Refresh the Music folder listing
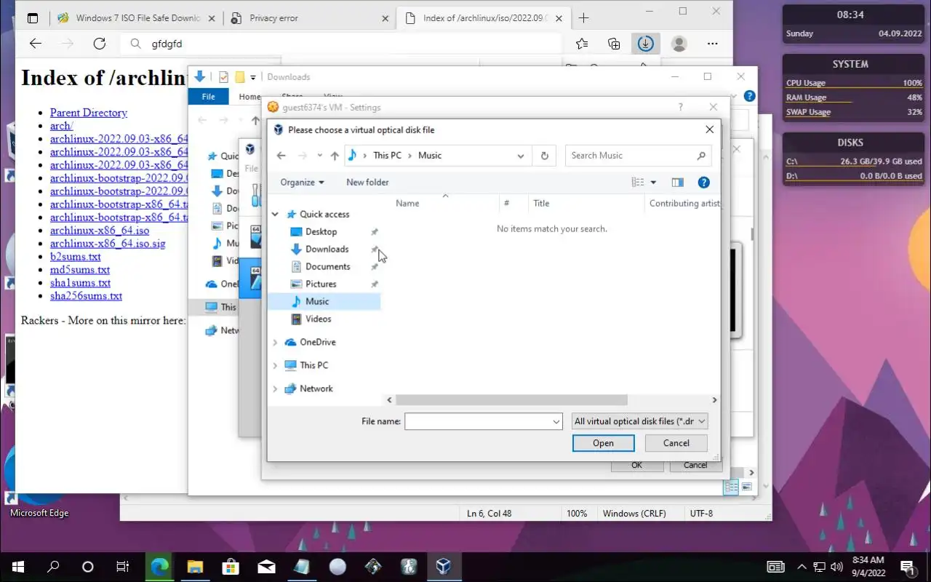 [x=544, y=156]
